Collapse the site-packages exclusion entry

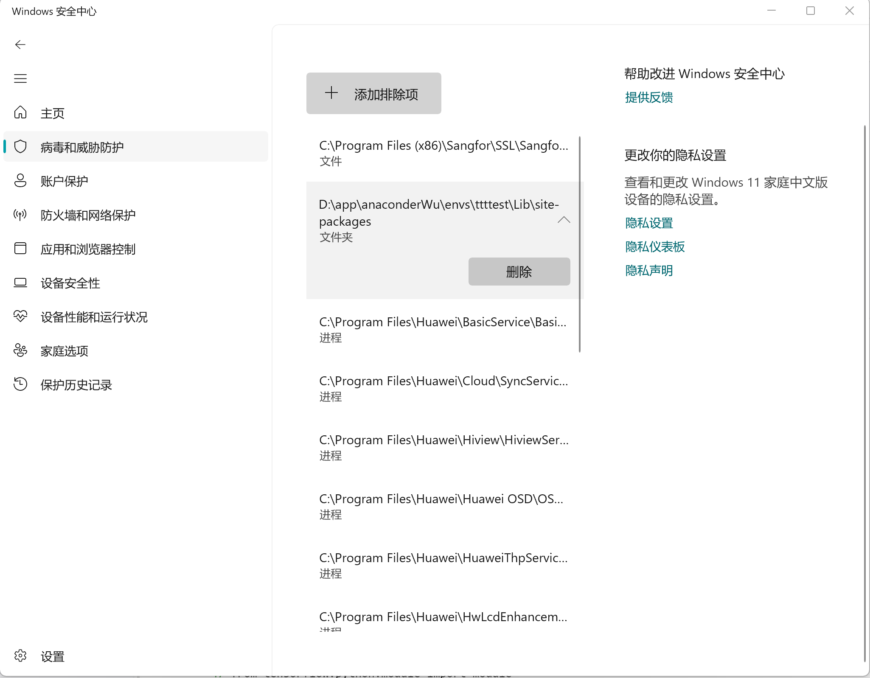click(564, 221)
